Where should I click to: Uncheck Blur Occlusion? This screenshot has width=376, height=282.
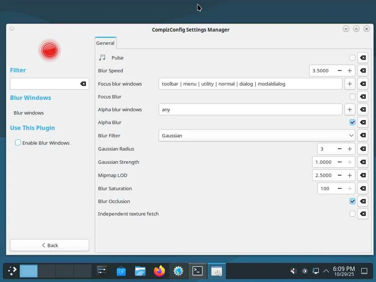tap(352, 201)
